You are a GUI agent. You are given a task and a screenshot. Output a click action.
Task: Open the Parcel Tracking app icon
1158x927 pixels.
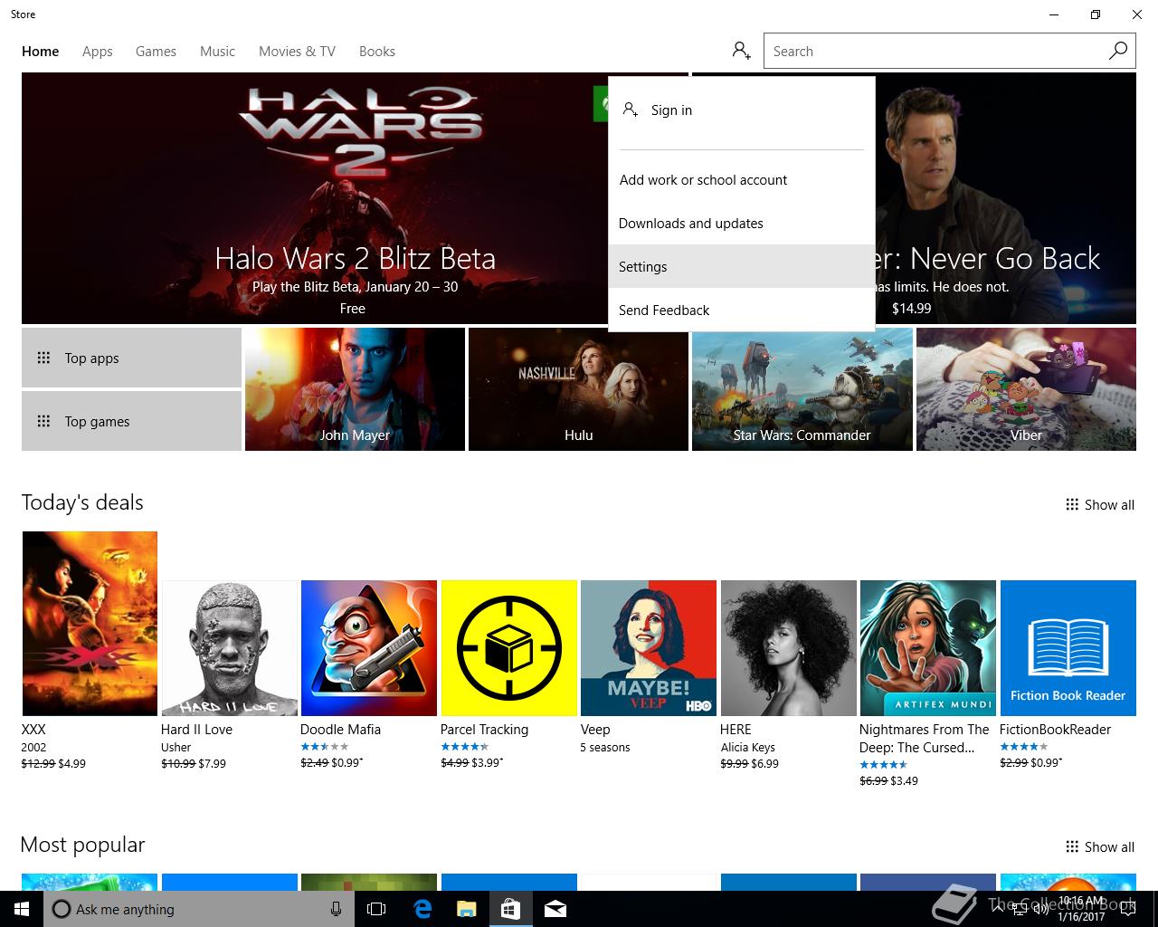(508, 648)
